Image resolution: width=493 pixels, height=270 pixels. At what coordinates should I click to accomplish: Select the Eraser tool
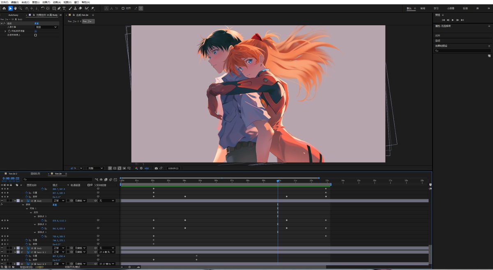tap(81, 8)
